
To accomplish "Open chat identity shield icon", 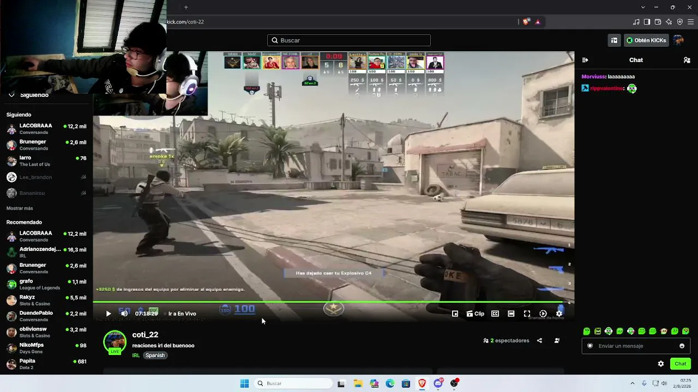I will tap(590, 346).
